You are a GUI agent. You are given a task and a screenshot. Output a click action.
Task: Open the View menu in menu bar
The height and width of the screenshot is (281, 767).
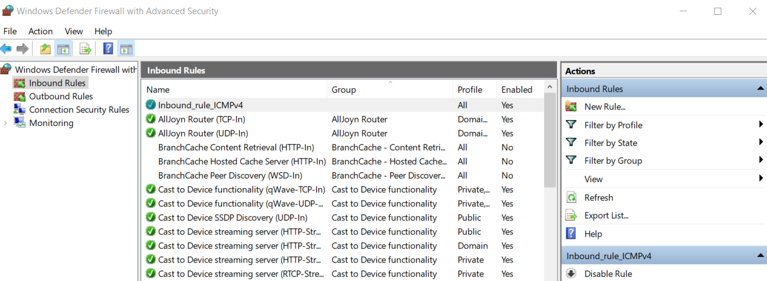(x=74, y=31)
